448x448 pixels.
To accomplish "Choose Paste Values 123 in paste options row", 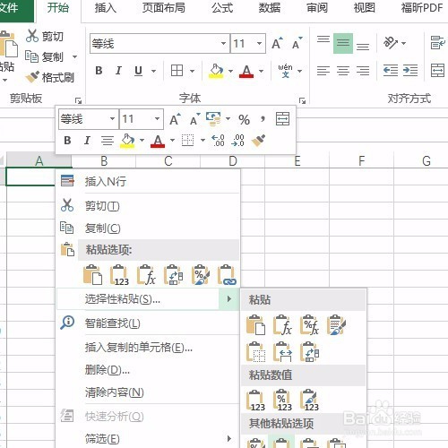I will pos(119,275).
